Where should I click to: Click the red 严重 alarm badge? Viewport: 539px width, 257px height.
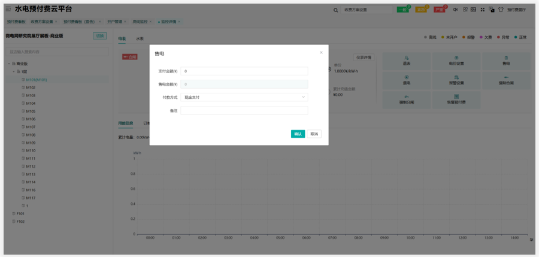[x=440, y=10]
